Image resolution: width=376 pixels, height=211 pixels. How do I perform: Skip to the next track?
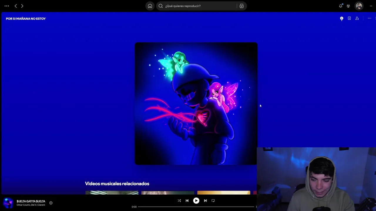pos(205,201)
